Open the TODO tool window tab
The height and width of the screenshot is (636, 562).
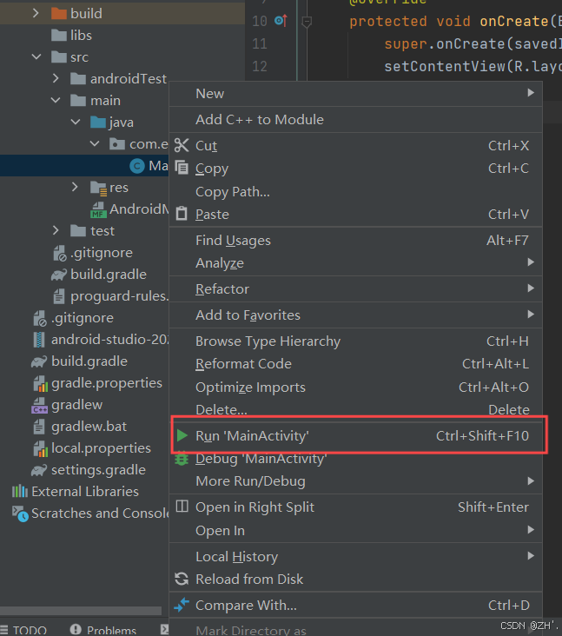(x=24, y=630)
